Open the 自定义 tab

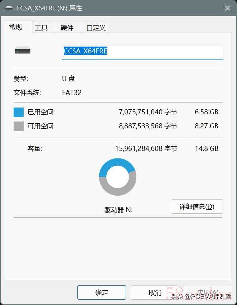pyautogui.click(x=96, y=28)
